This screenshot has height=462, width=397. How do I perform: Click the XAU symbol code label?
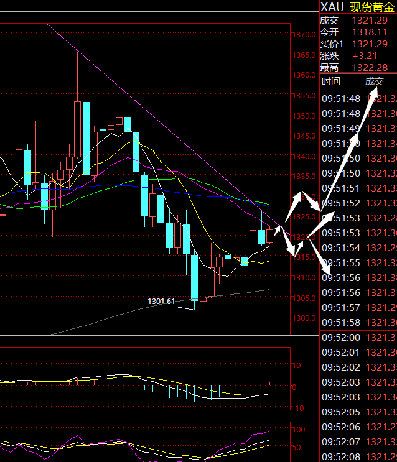coord(332,7)
